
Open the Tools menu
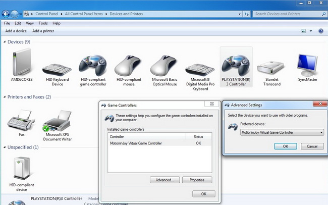(x=43, y=23)
